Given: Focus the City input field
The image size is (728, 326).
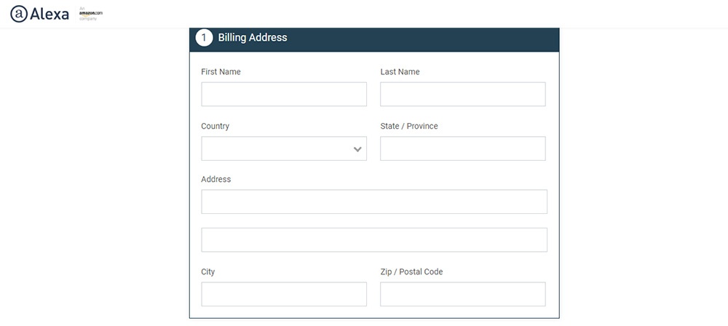Looking at the screenshot, I should (284, 294).
